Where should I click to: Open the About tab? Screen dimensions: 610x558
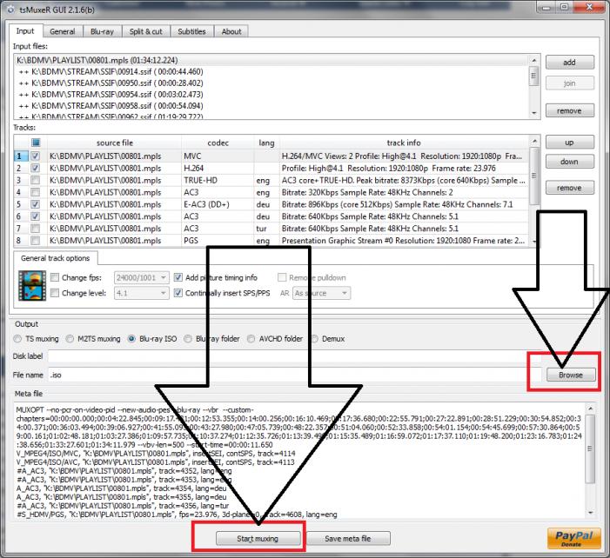pos(231,31)
